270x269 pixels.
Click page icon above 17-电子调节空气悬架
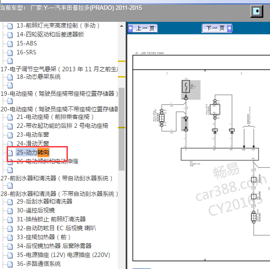(10, 61)
